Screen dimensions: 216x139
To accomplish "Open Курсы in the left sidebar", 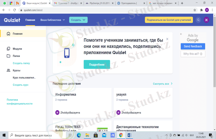I will (x=16, y=70).
